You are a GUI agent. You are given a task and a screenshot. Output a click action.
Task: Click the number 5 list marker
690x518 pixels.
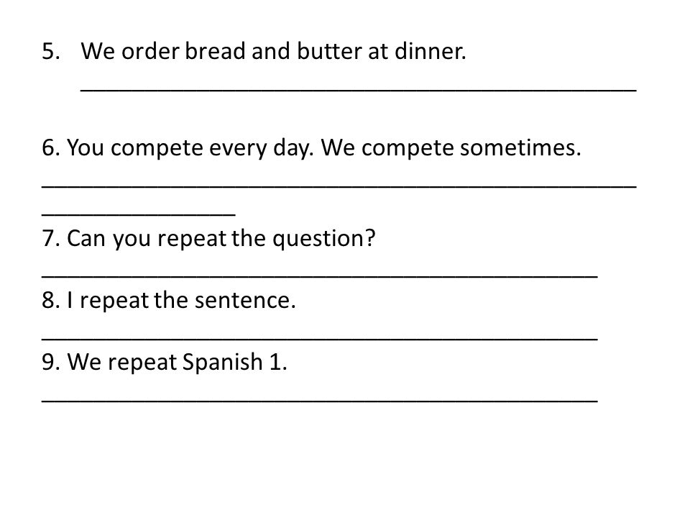[x=51, y=51]
